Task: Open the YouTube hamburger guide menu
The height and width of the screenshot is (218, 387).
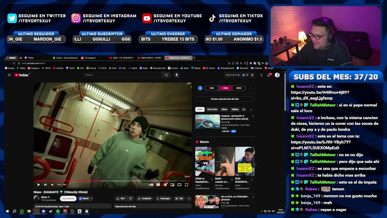Action: click(9, 75)
